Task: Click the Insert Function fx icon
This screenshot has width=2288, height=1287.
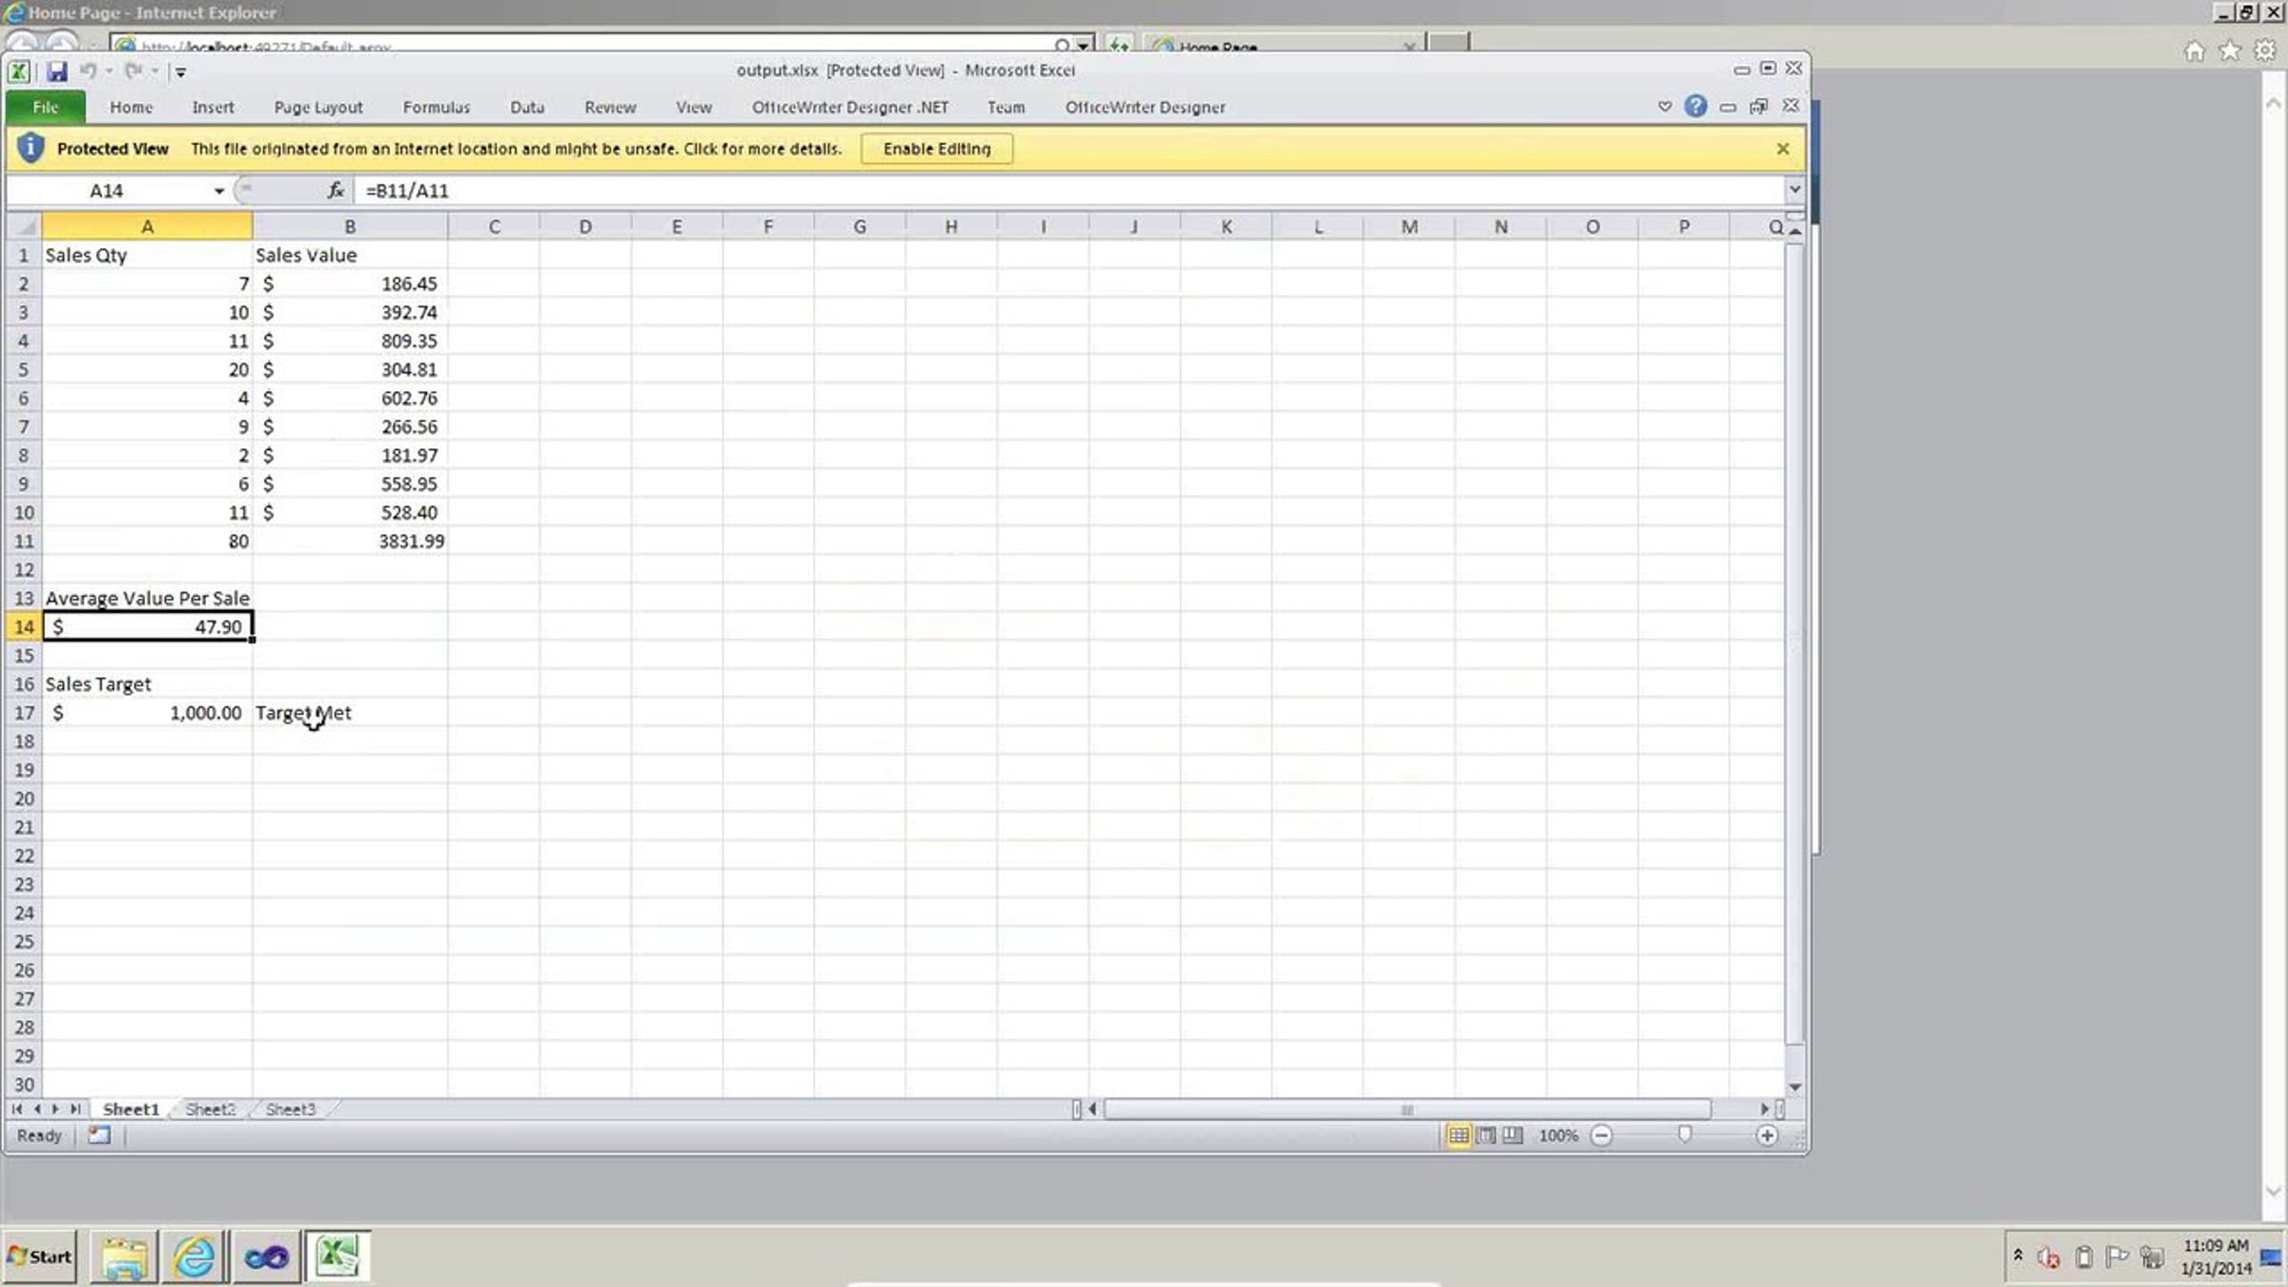Action: coord(336,191)
